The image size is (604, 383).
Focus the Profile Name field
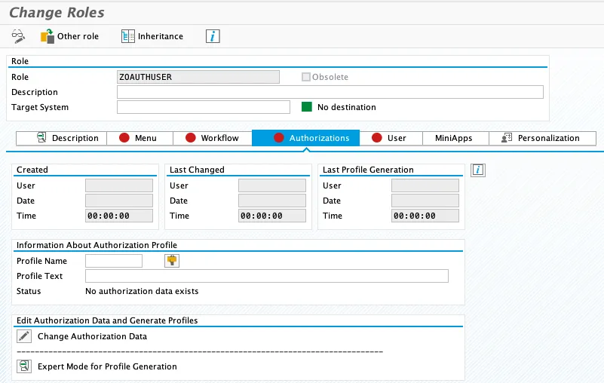113,261
